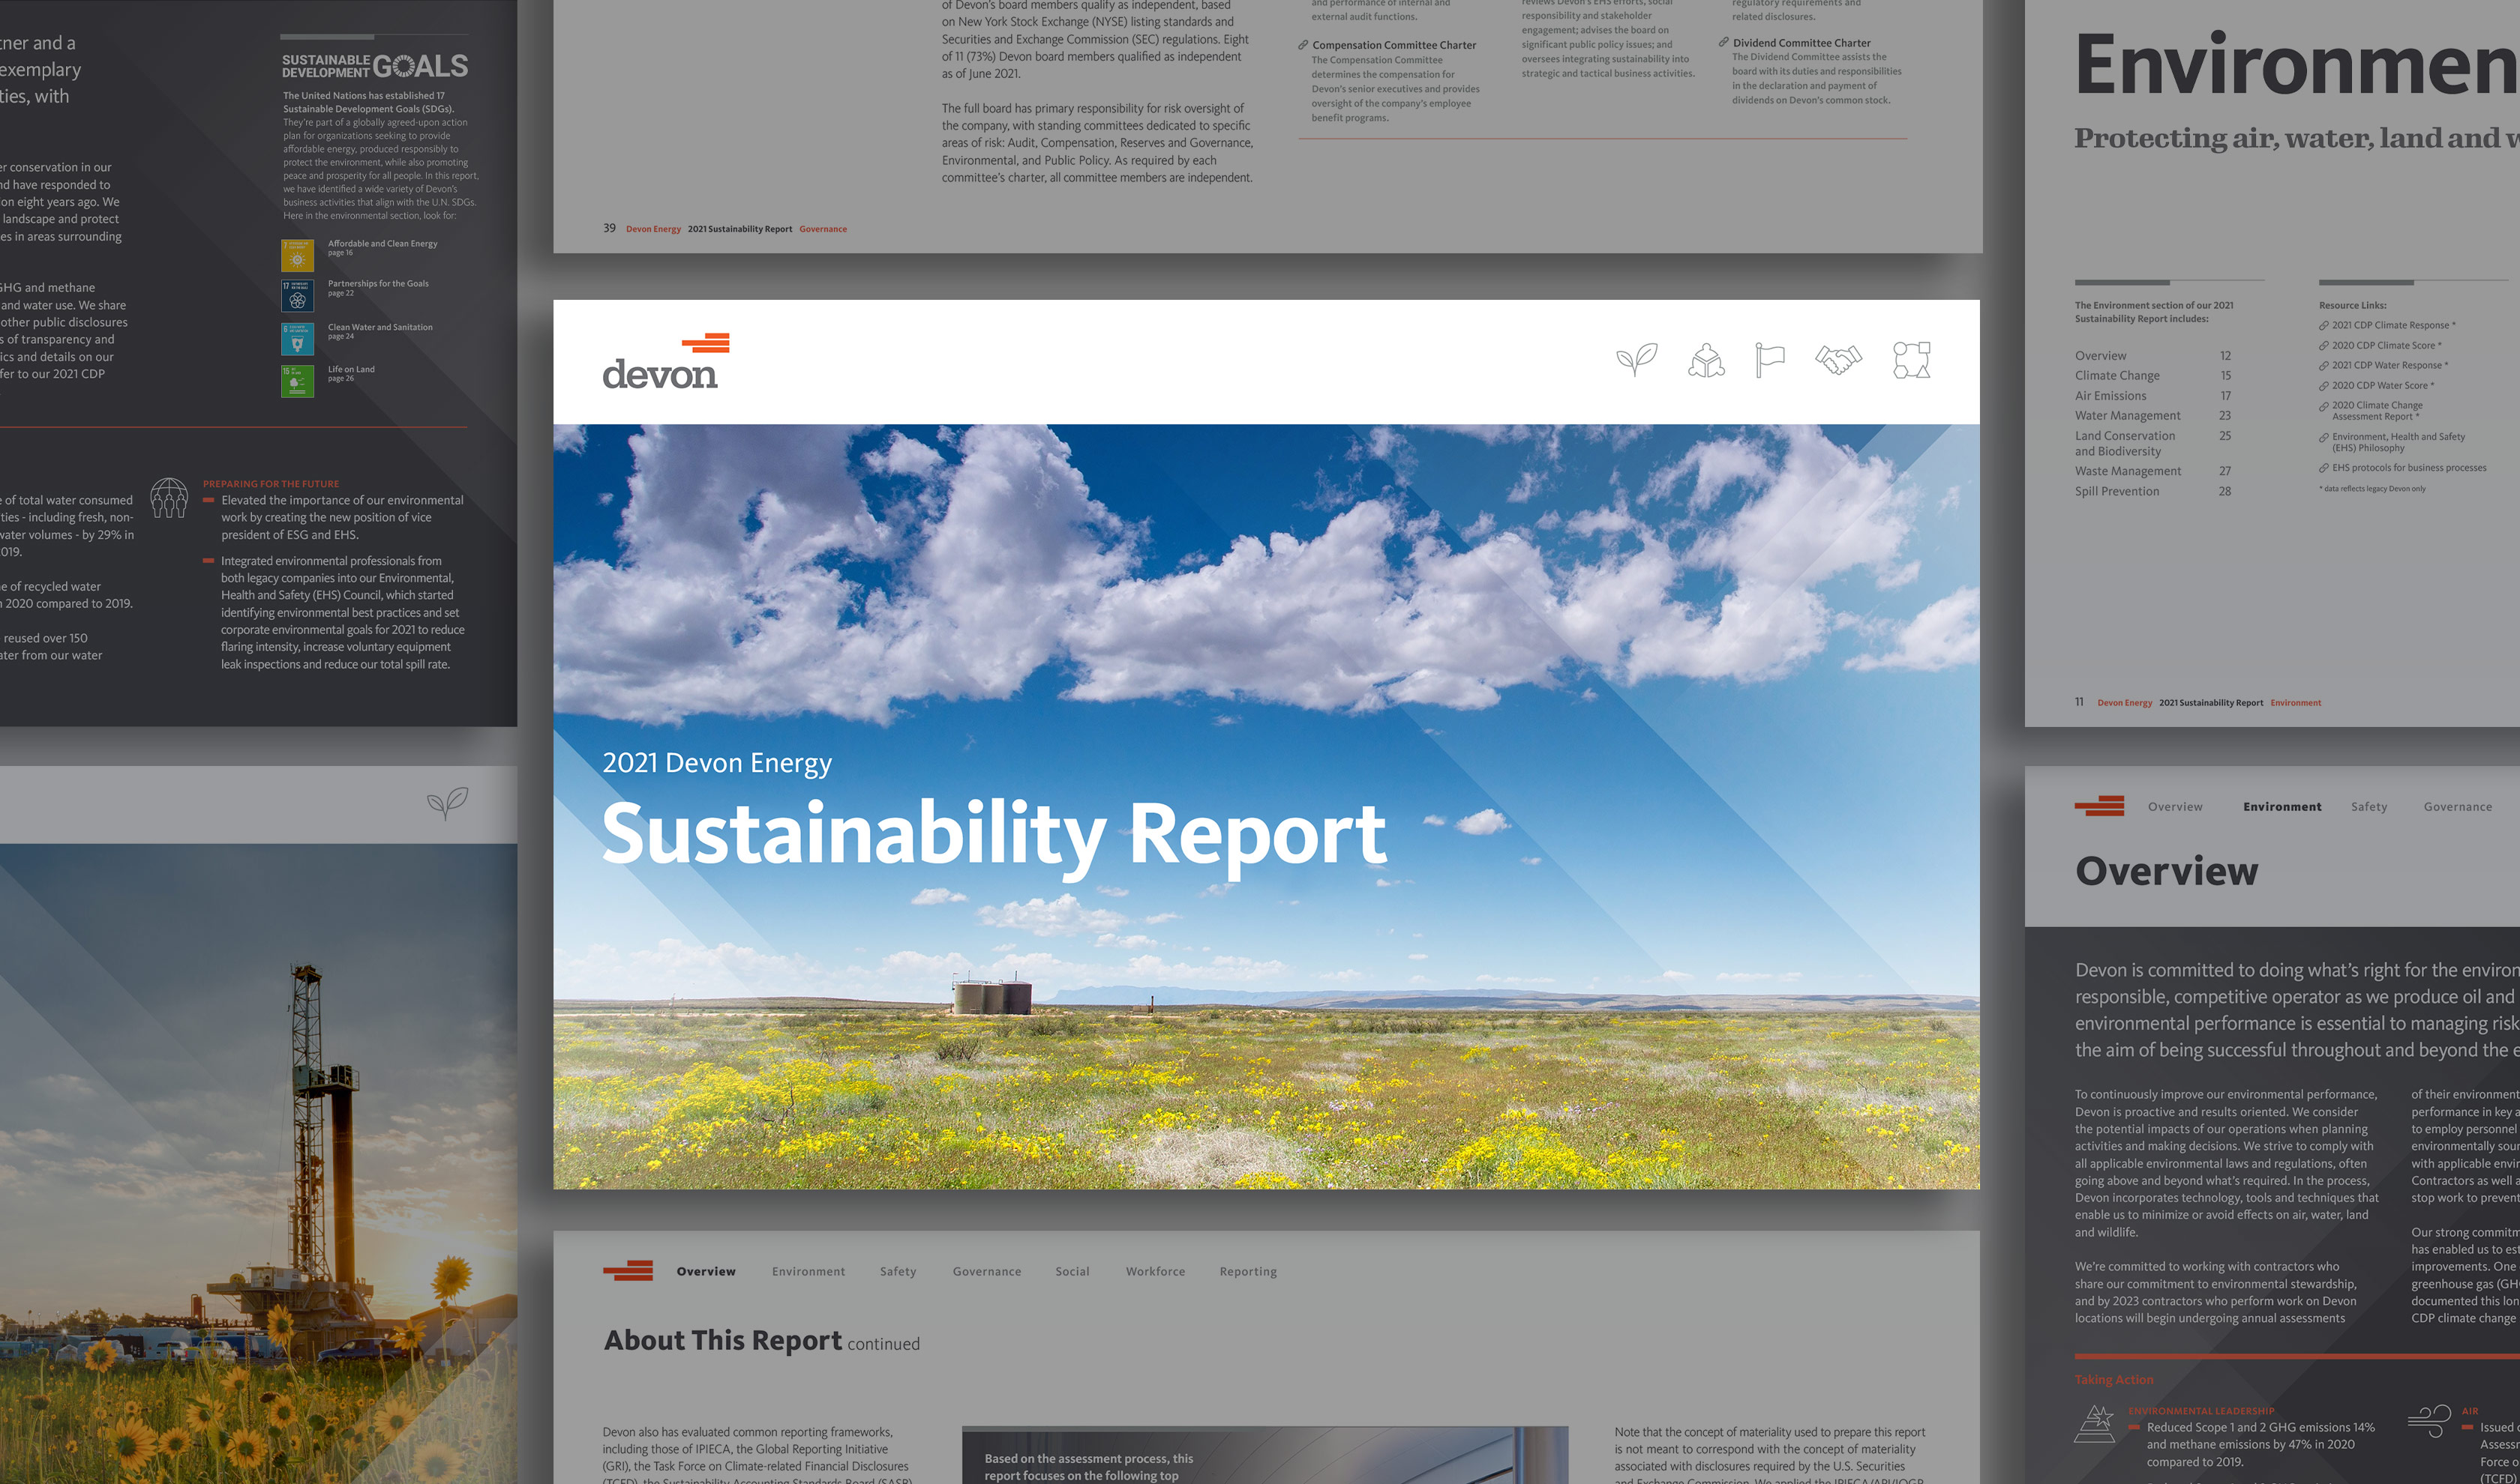The height and width of the screenshot is (1484, 2520).
Task: Click the link icon beside EHS protocols for business processes
Action: [x=2324, y=468]
